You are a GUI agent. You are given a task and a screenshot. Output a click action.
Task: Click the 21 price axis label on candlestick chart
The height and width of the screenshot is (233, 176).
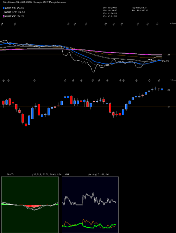[x=169, y=90]
